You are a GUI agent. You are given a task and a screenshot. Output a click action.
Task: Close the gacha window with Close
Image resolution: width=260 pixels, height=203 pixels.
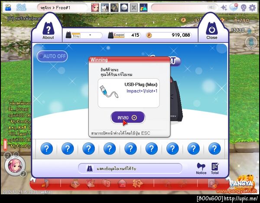click(212, 31)
